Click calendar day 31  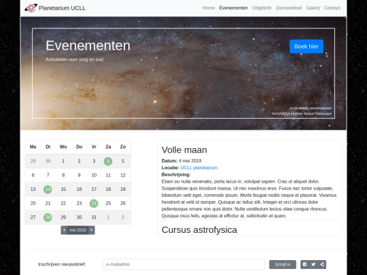click(x=94, y=217)
